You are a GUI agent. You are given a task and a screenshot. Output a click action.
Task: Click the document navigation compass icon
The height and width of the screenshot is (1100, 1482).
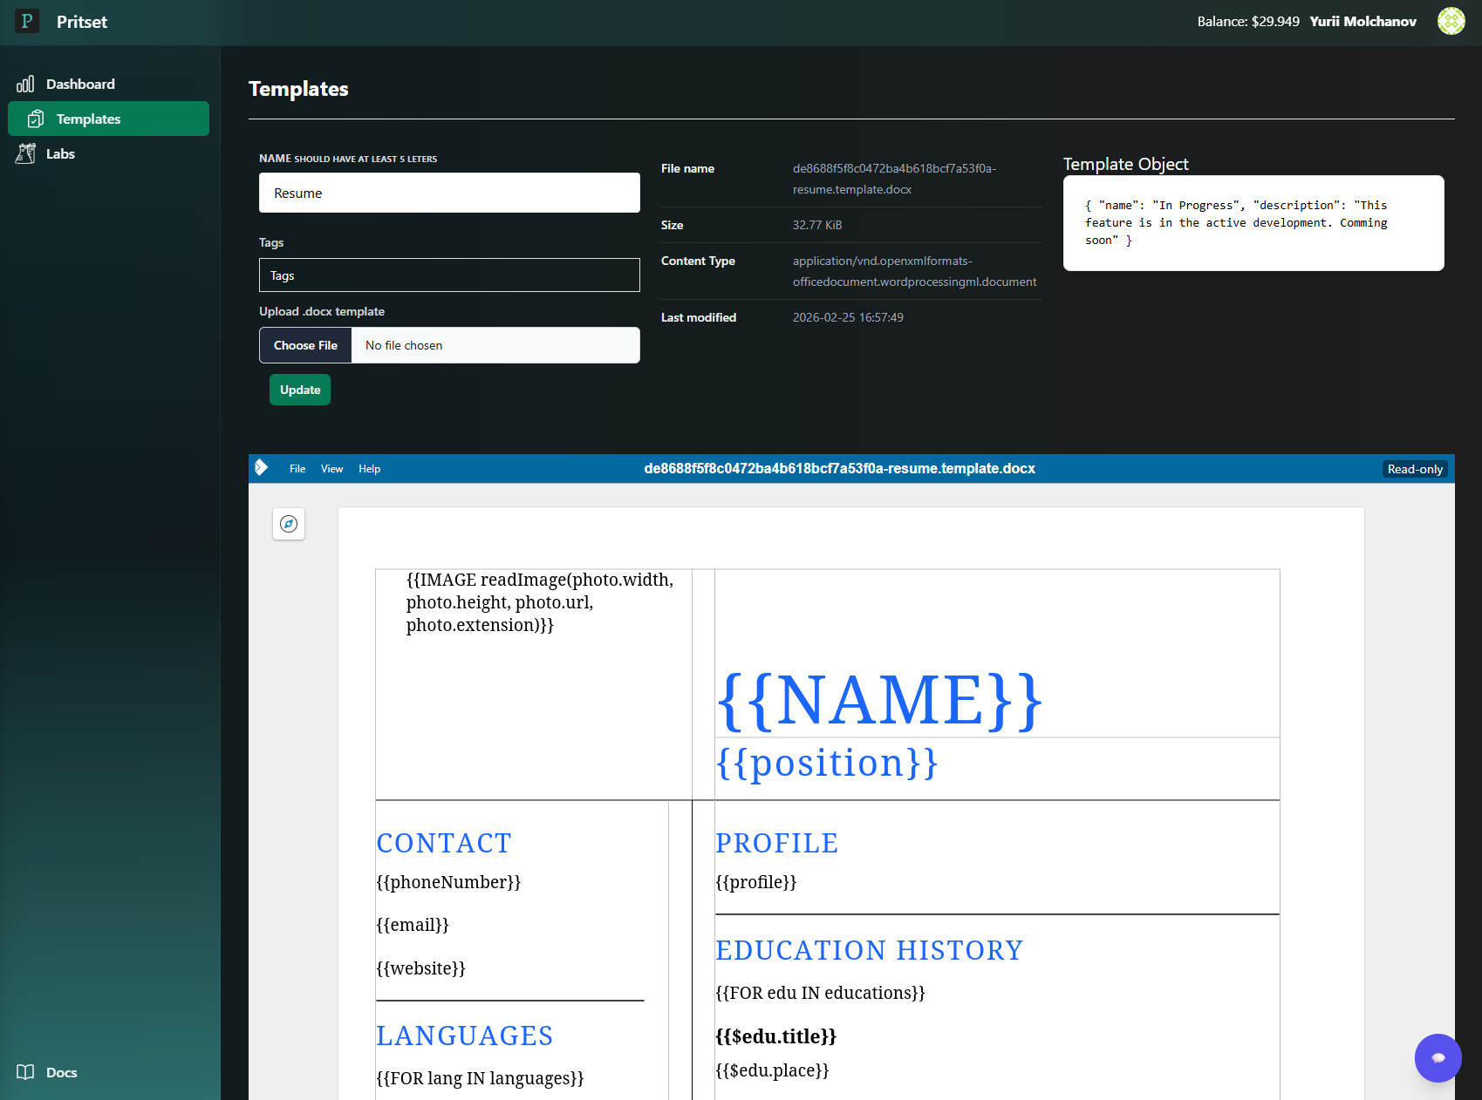point(289,524)
